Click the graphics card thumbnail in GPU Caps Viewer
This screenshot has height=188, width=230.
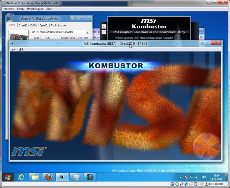tap(19, 35)
